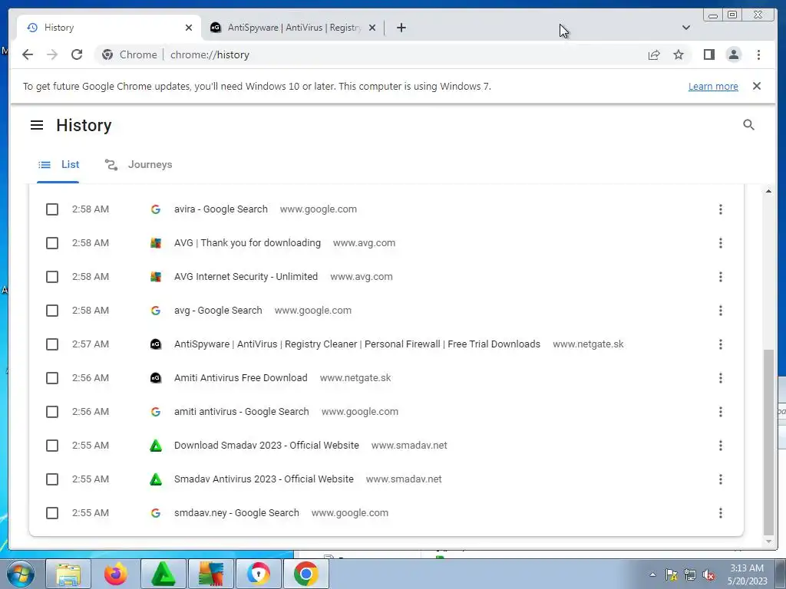Check the Smadav Antivirus 2023 entry
The height and width of the screenshot is (589, 786).
pyautogui.click(x=52, y=479)
